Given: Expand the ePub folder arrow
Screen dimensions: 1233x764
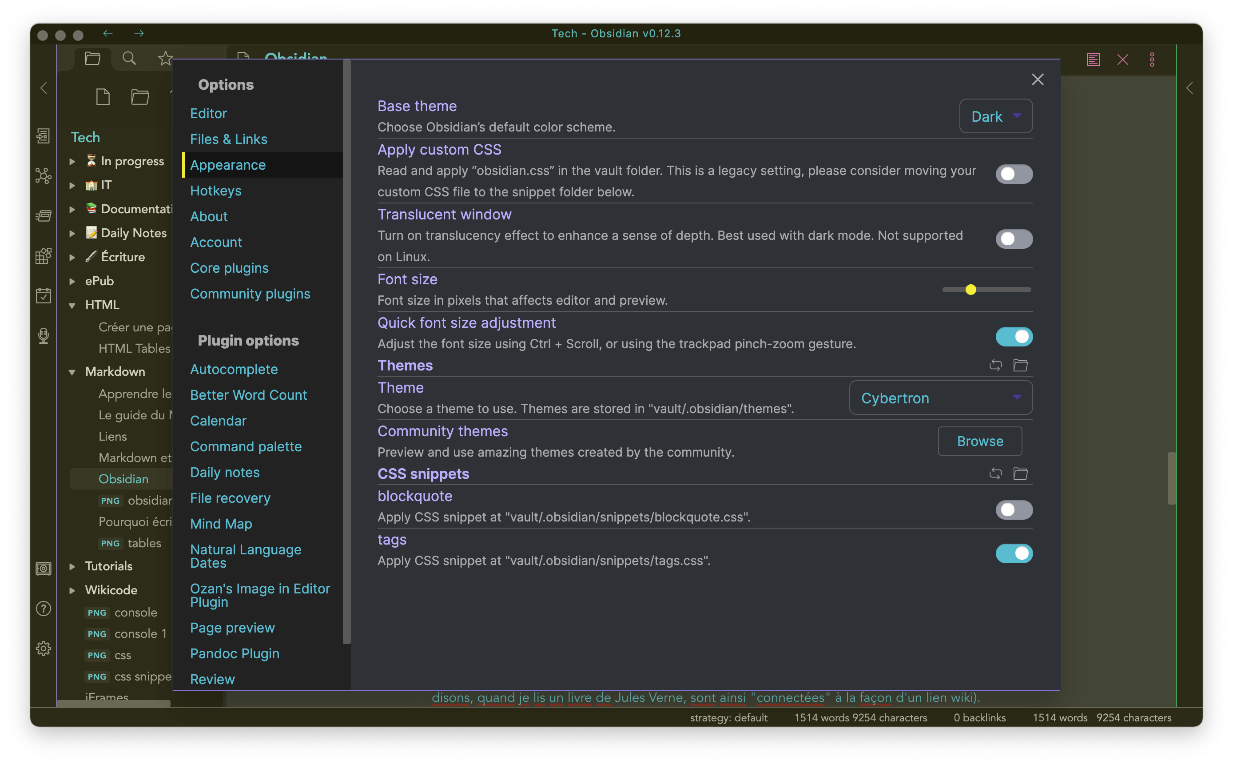Looking at the screenshot, I should point(72,281).
